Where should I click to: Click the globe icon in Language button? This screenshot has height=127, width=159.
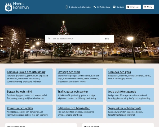[x=128, y=7]
